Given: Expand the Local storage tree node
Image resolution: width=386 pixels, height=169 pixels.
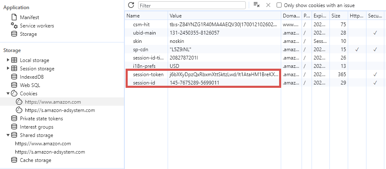Looking at the screenshot, I should tap(8, 60).
